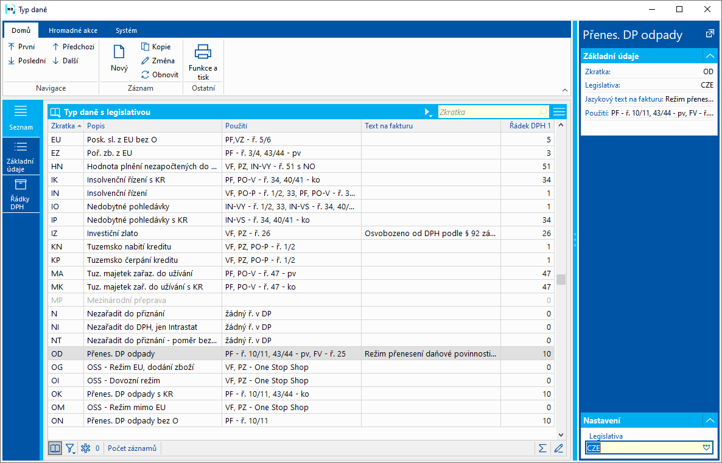Select the row Přenes. DP odpady bez O
This screenshot has height=463, width=722.
click(x=301, y=420)
